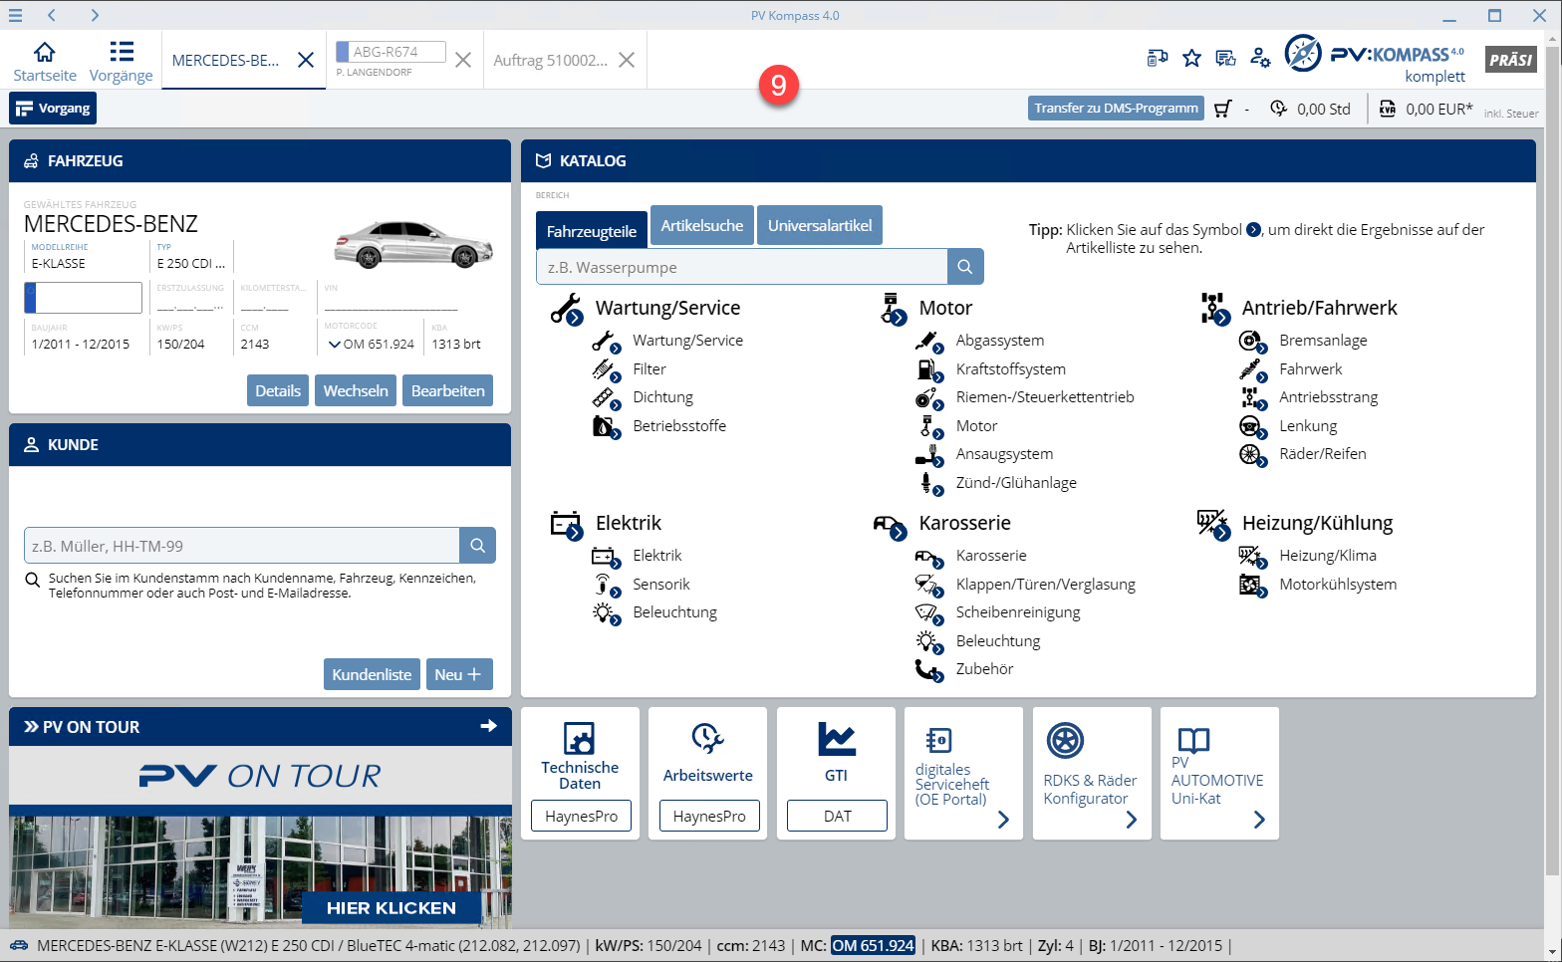Create new customer with Neu +

pyautogui.click(x=459, y=674)
